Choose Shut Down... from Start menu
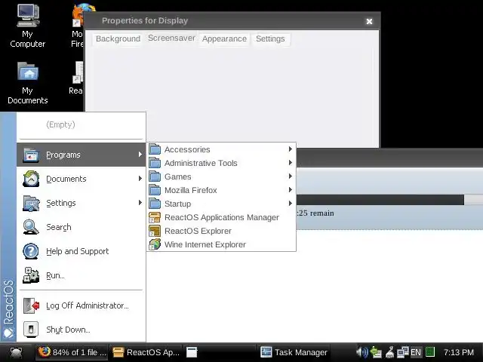The image size is (483, 362). 81,330
